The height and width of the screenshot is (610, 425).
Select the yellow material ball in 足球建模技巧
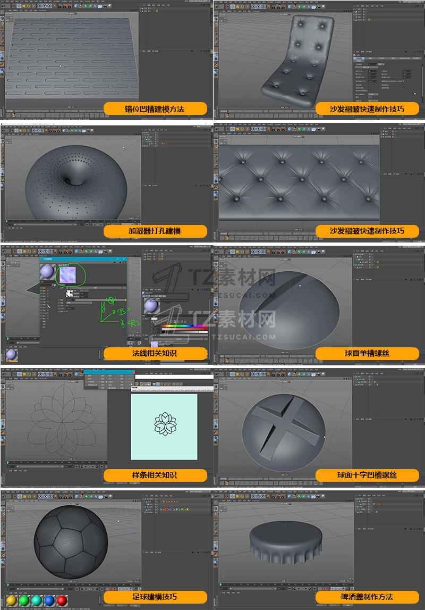[x=12, y=600]
